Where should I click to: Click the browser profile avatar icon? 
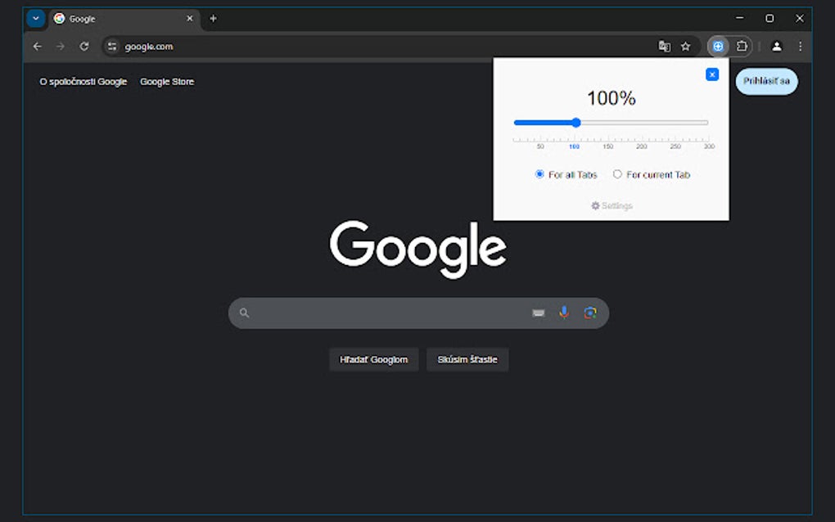(x=776, y=46)
